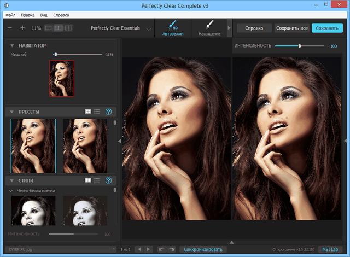Switch to three-pane view layout
Screen dimensions: 350x257
pos(68,27)
